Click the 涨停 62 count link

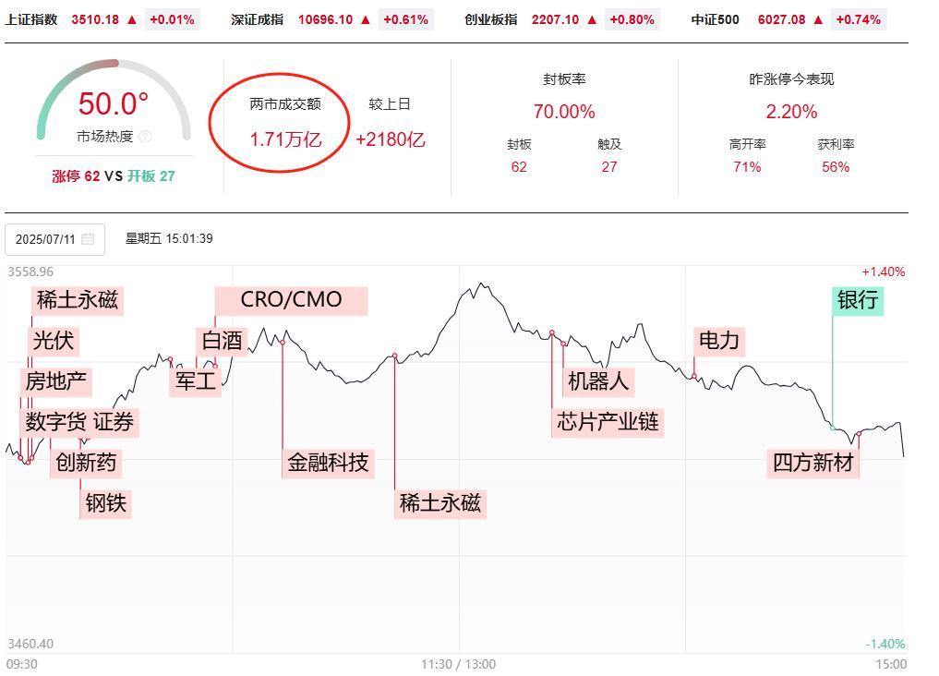(76, 176)
